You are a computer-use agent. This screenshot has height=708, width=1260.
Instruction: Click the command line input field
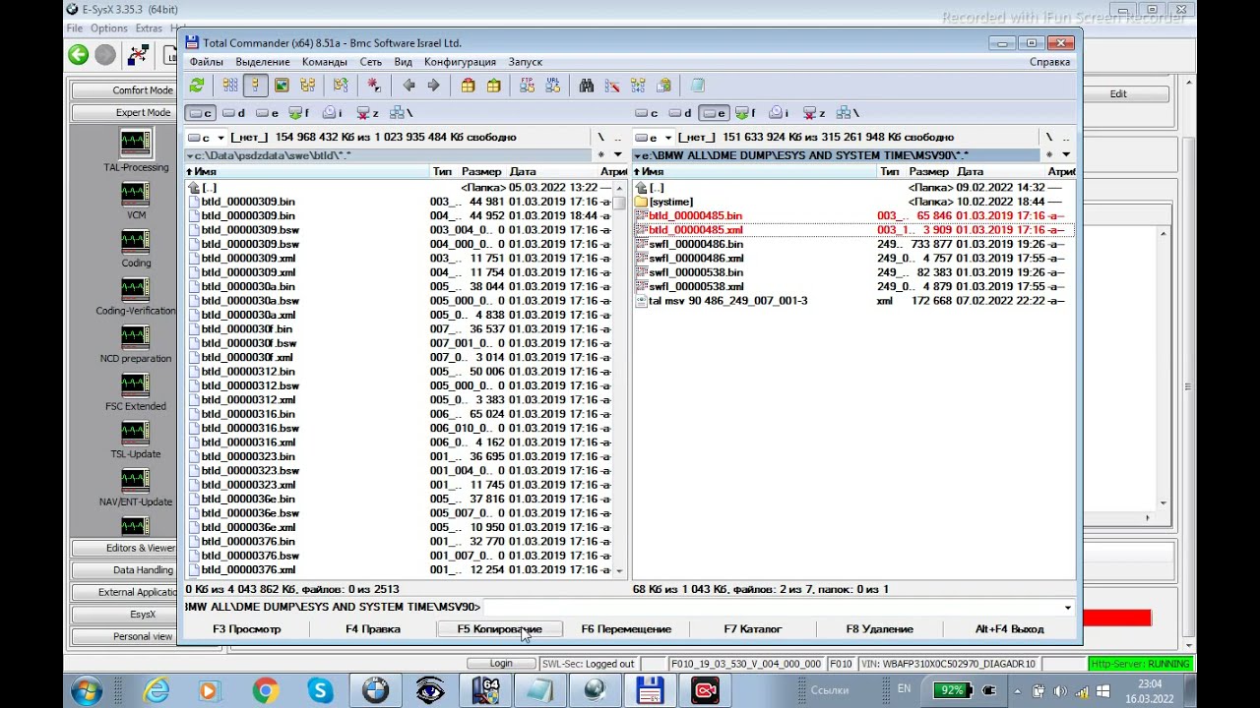coord(772,608)
